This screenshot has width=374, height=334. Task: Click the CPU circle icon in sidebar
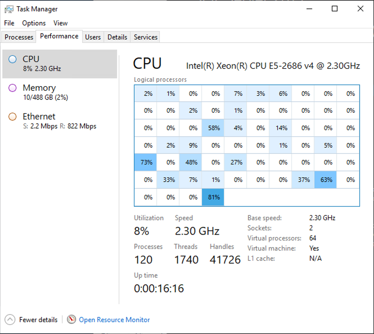click(13, 59)
